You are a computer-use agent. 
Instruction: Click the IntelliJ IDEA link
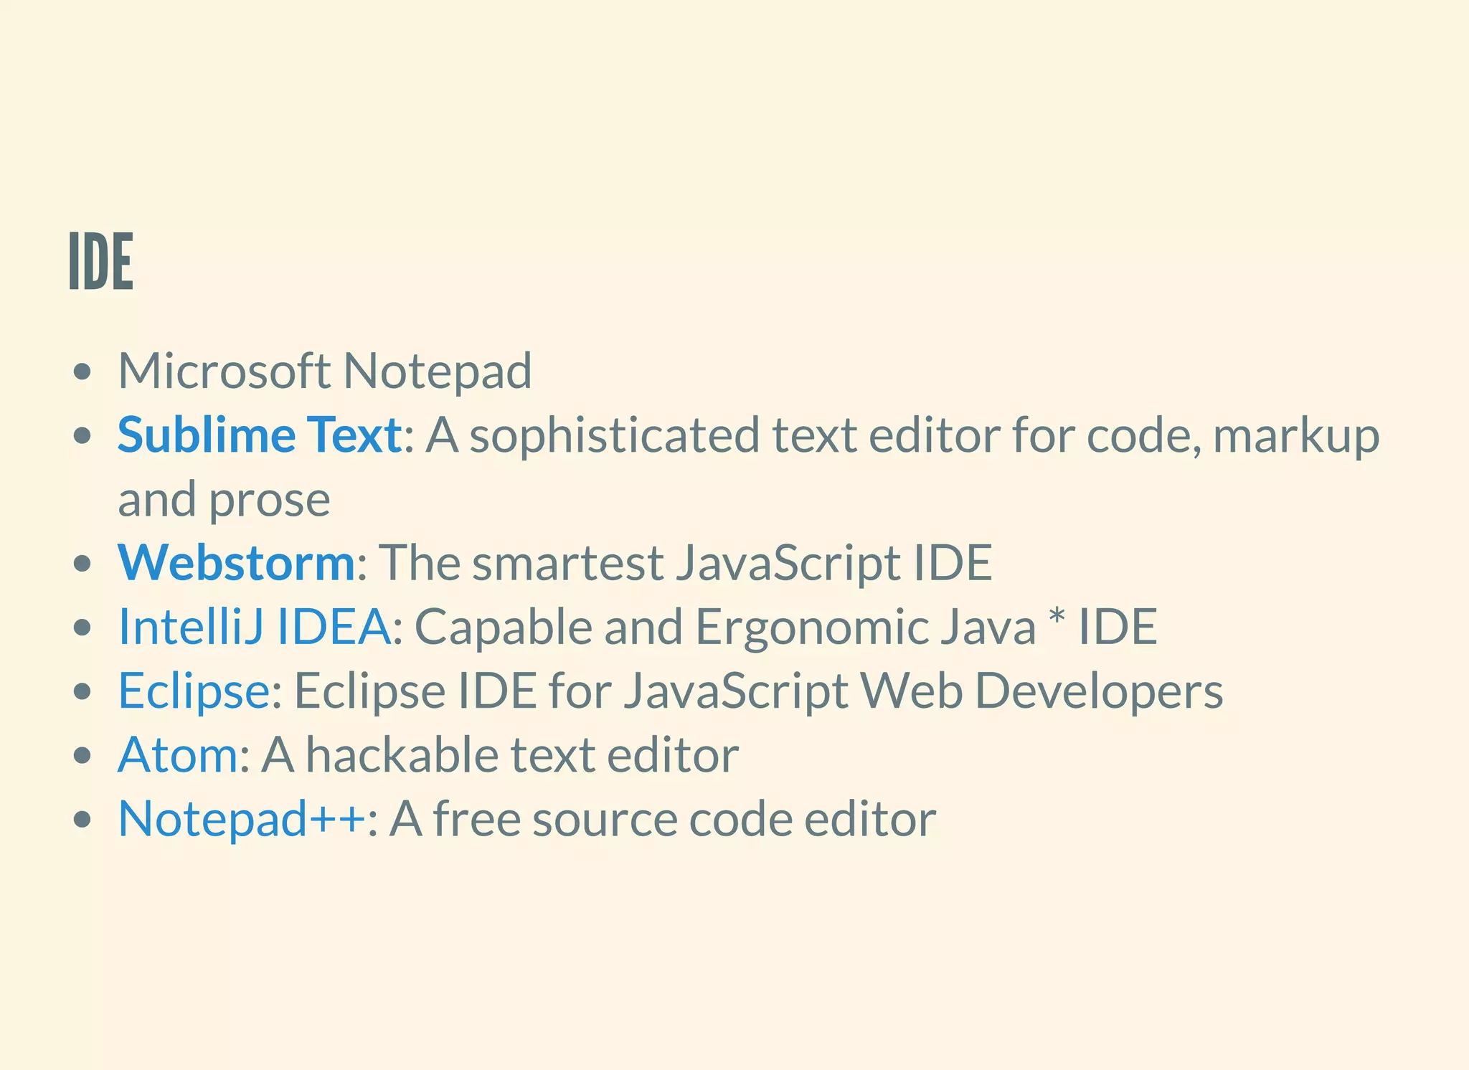click(255, 626)
